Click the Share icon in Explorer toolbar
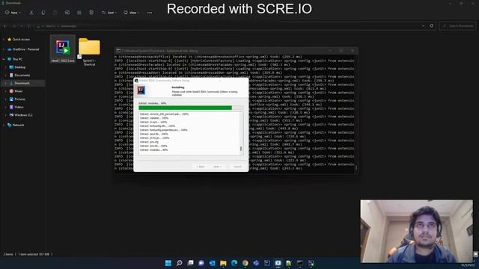The width and height of the screenshot is (479, 269). pos(79,13)
